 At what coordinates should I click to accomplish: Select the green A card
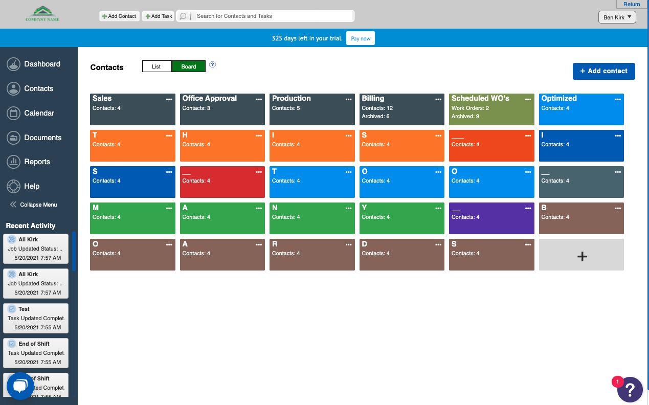point(222,218)
